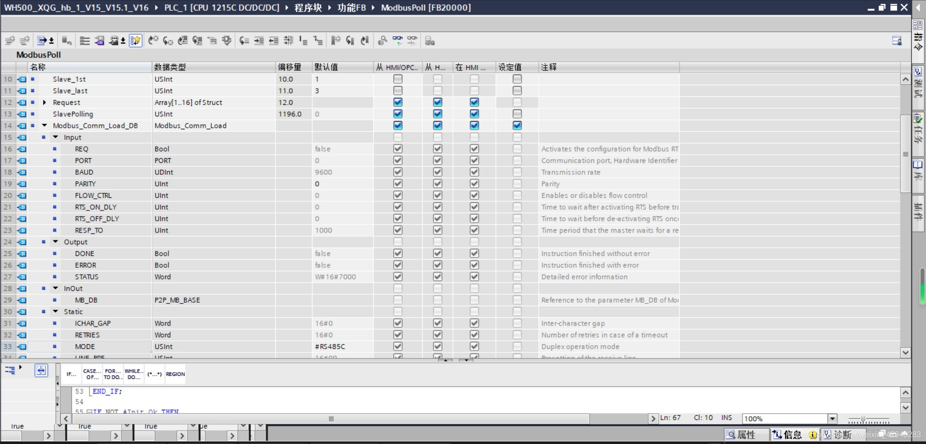Image resolution: width=926 pixels, height=444 pixels.
Task: Click the blue expand-width icon below table
Action: (41, 371)
